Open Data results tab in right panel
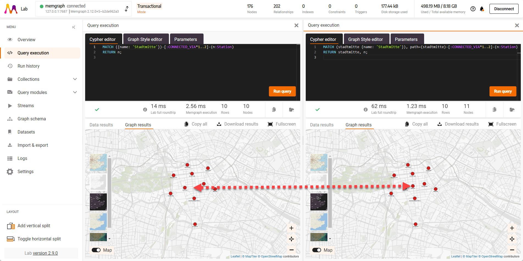 [322, 125]
